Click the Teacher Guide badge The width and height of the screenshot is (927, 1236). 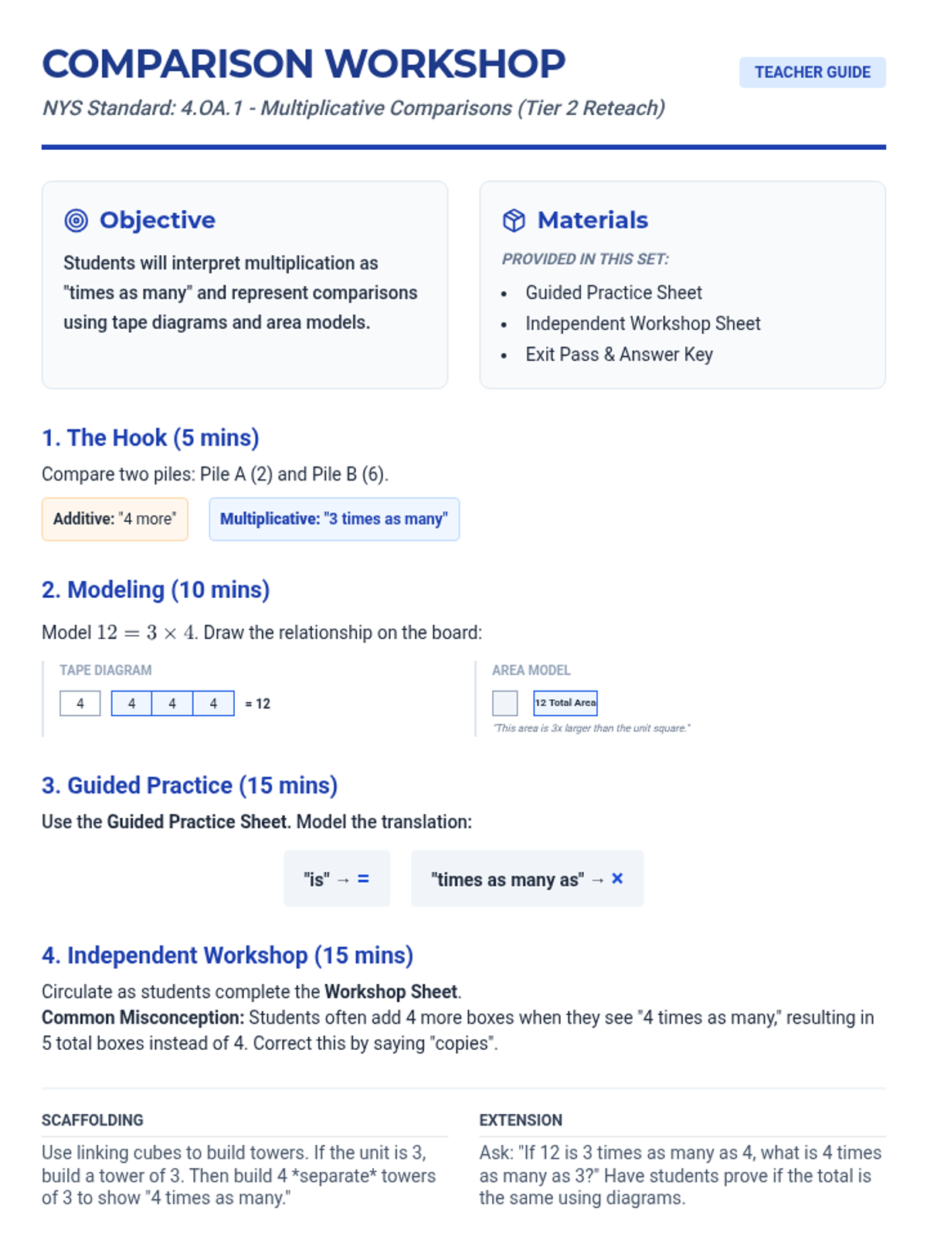click(813, 73)
